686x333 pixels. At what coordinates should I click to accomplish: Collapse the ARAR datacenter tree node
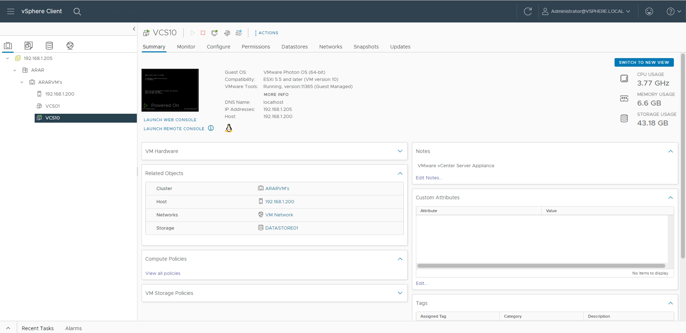[15, 70]
